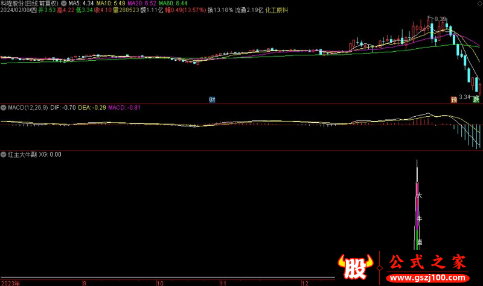Click the blue 财 marker icon
Screen dimensions: 483x286
(x=213, y=99)
